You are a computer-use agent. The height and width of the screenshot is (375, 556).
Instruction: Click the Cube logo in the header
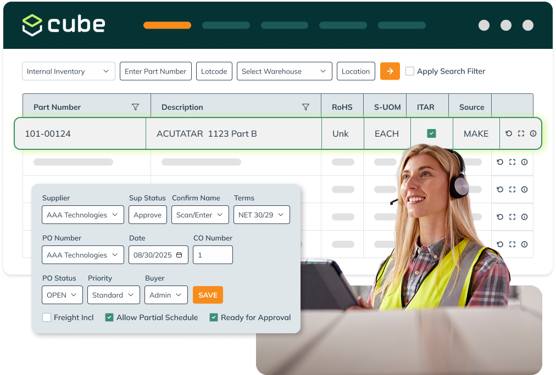coord(63,25)
